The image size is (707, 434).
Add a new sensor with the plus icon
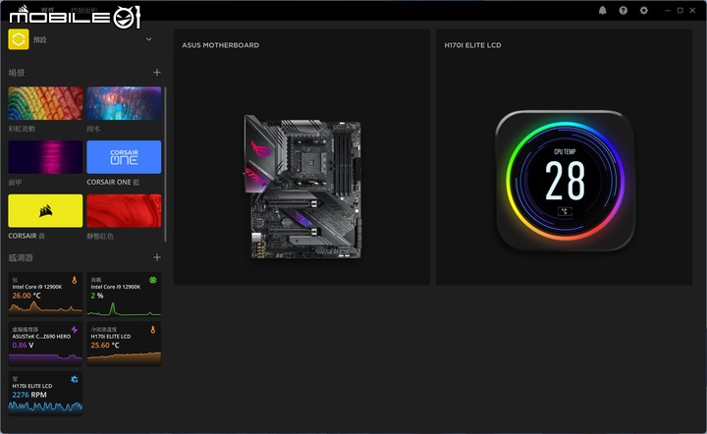pyautogui.click(x=157, y=257)
